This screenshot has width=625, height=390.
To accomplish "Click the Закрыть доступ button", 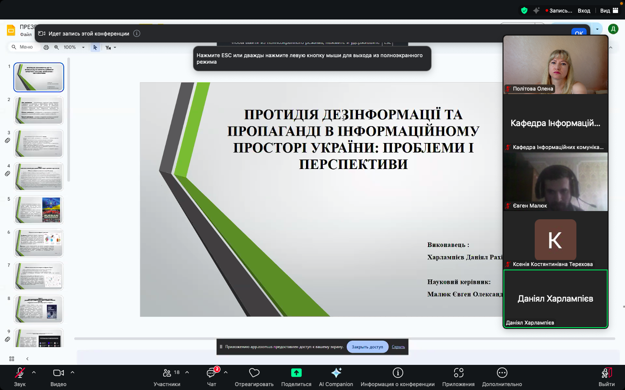I will coord(367,347).
